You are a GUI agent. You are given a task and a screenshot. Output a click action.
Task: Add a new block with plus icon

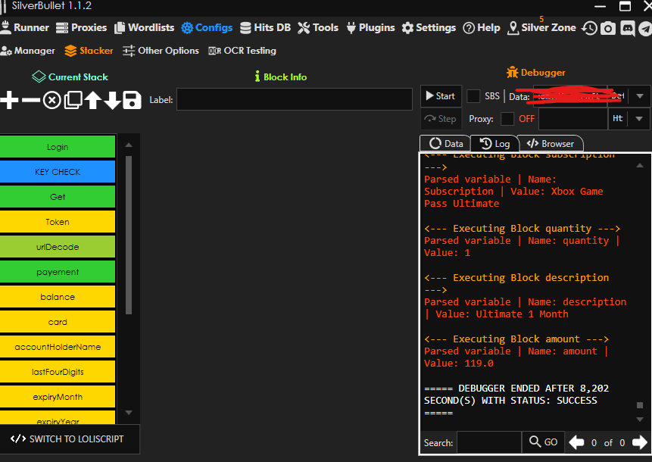click(x=10, y=100)
